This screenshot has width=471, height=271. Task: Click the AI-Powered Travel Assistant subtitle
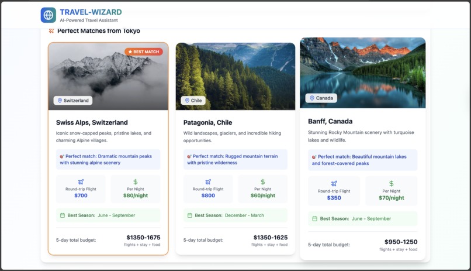coord(89,20)
